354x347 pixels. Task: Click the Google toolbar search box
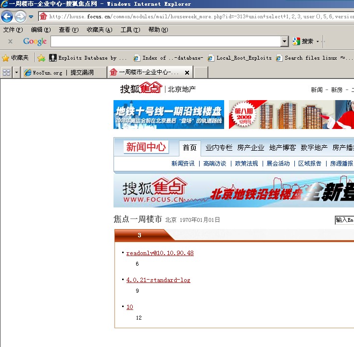click(x=166, y=41)
